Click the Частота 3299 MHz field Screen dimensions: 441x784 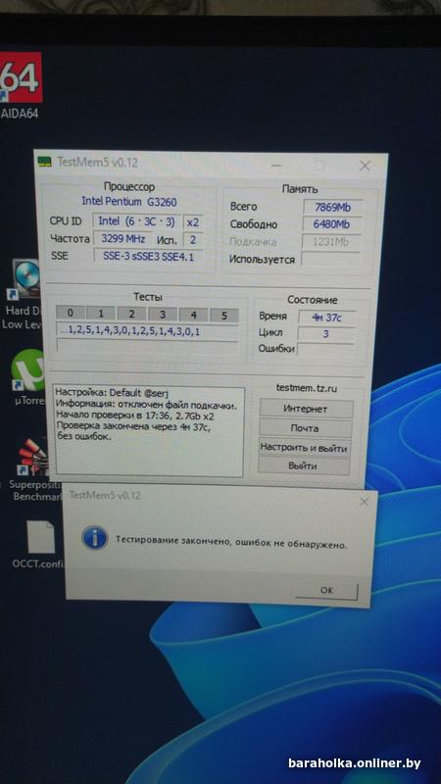point(123,238)
